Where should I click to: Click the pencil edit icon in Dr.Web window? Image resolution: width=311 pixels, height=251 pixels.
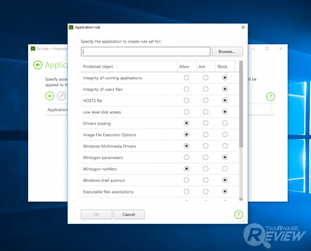pos(61,96)
